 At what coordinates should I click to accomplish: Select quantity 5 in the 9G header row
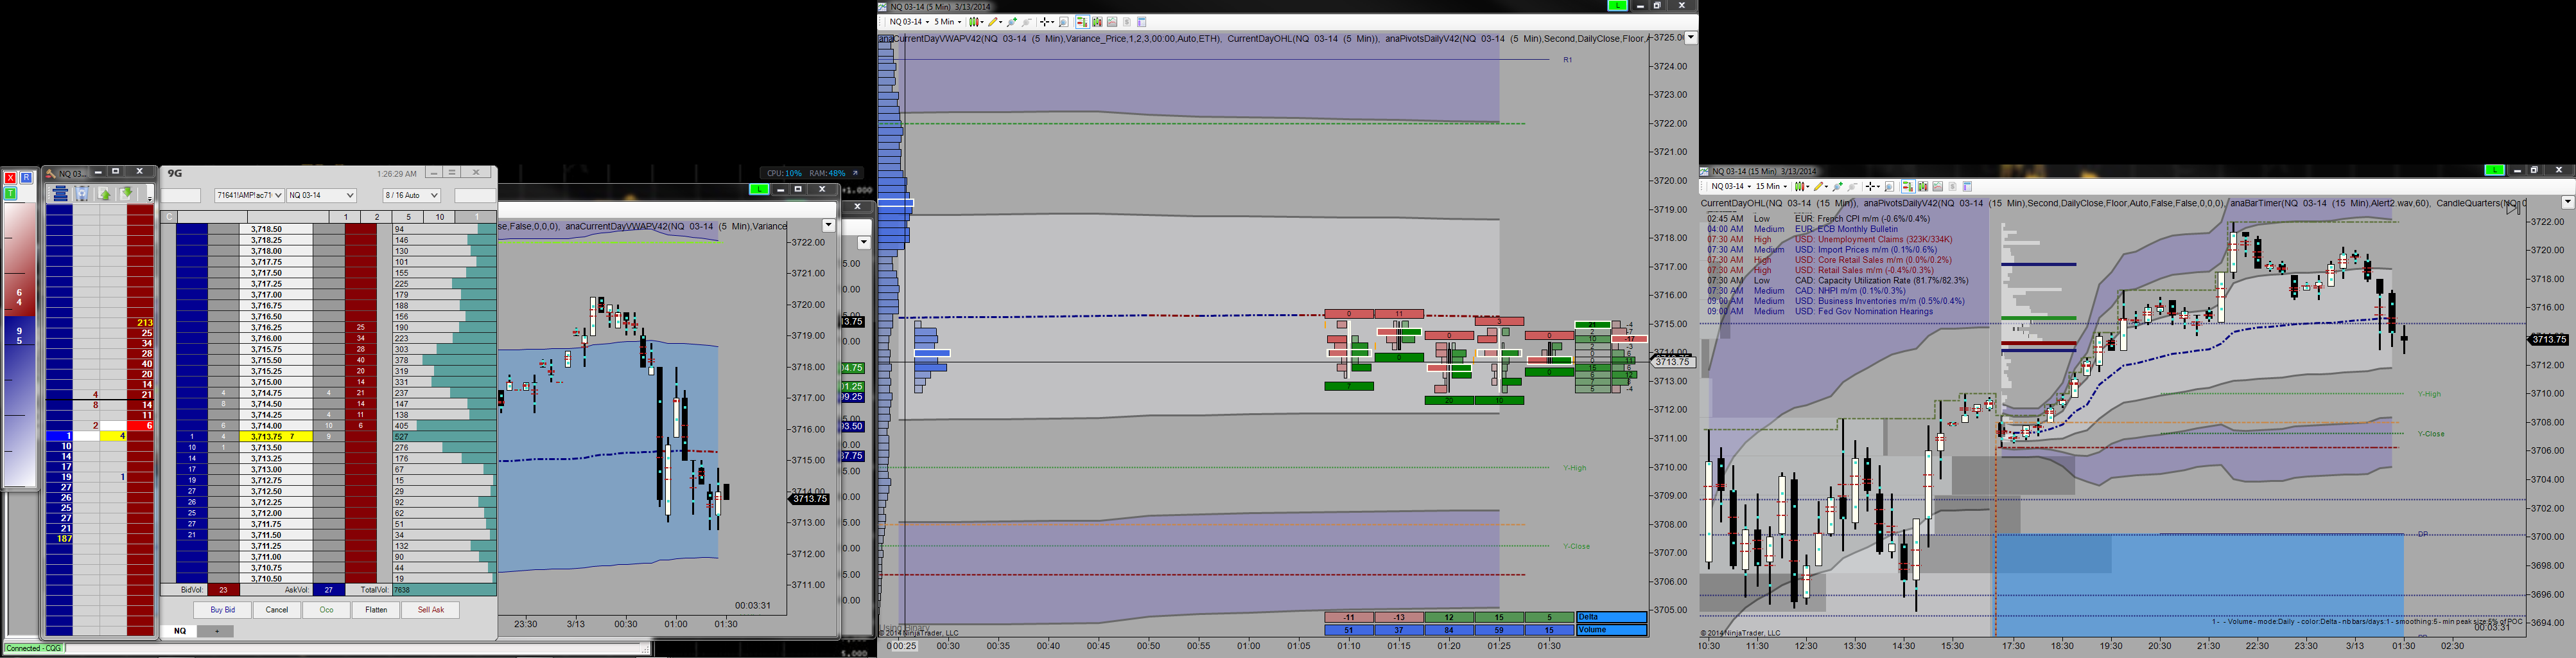[408, 217]
